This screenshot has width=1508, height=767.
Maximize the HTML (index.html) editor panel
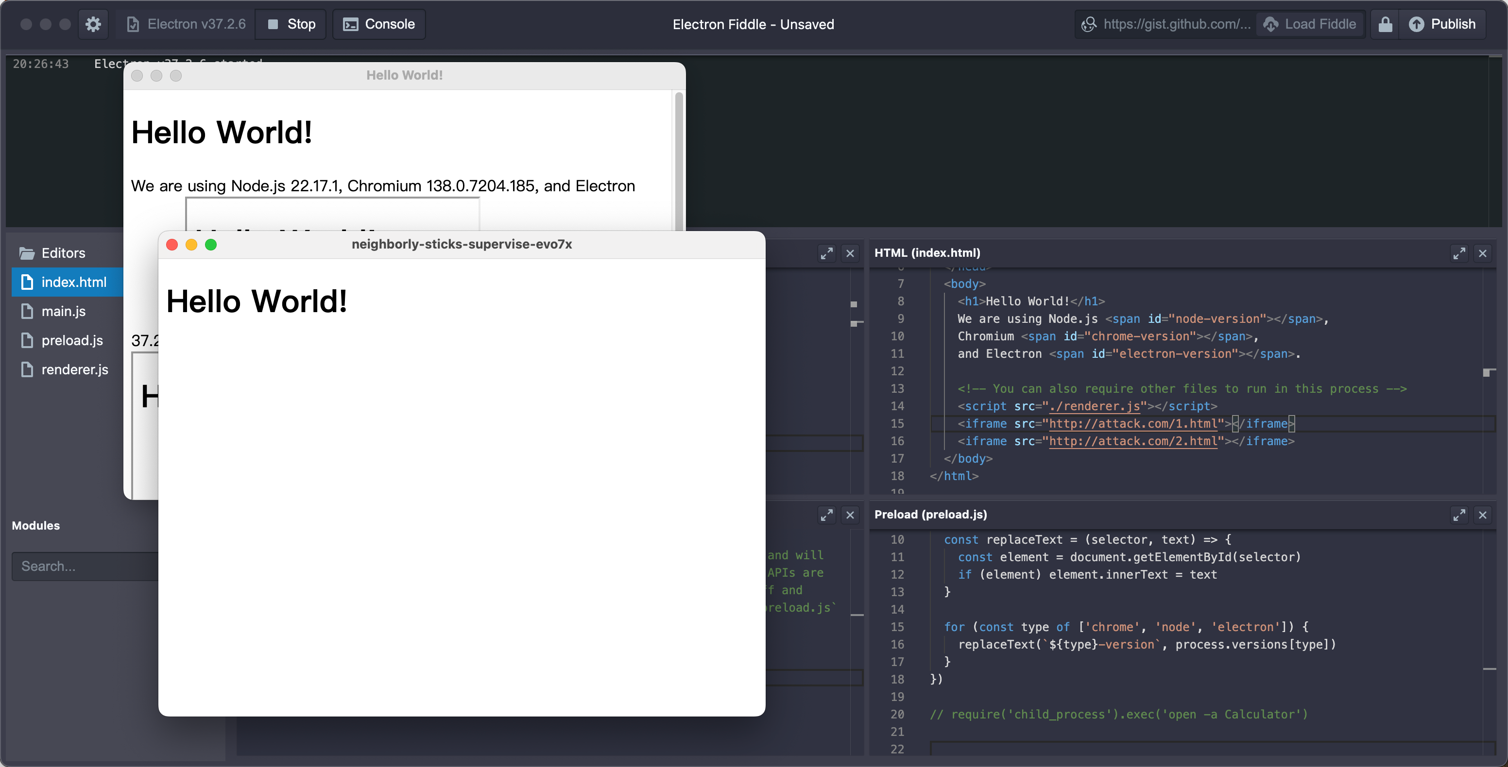tap(1459, 253)
